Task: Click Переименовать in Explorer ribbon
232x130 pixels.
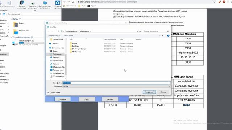Action: (9, 4)
